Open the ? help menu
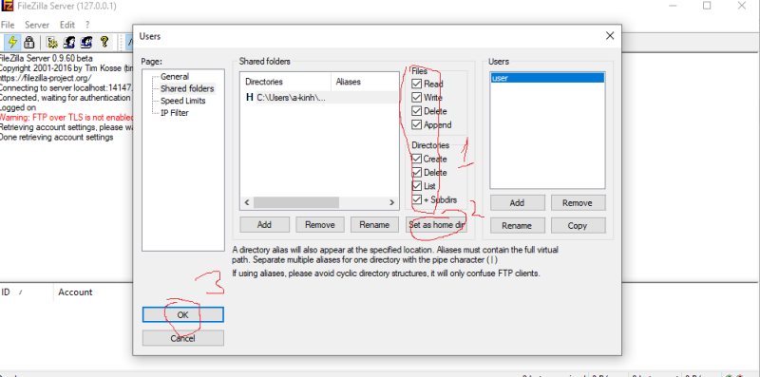The height and width of the screenshot is (377, 760). 87,25
